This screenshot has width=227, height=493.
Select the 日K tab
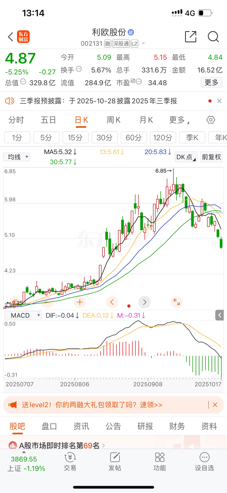[81, 120]
